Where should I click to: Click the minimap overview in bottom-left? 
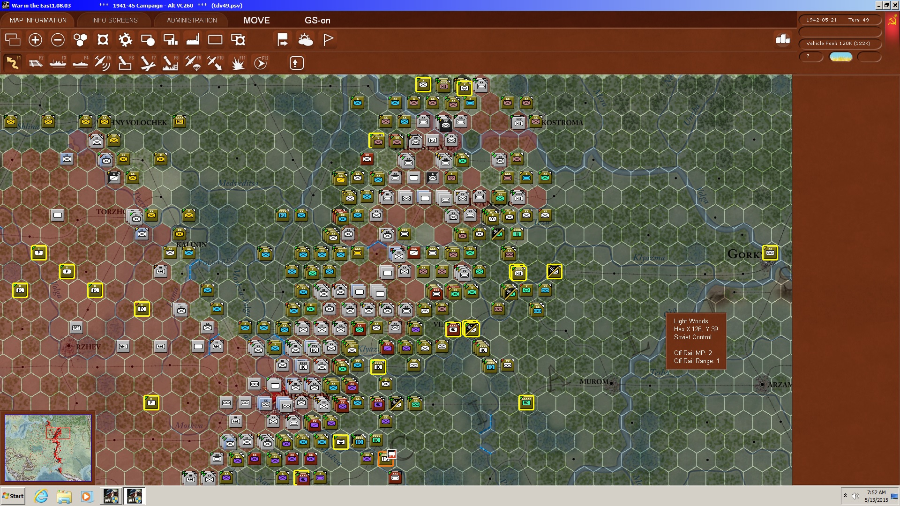(x=48, y=447)
